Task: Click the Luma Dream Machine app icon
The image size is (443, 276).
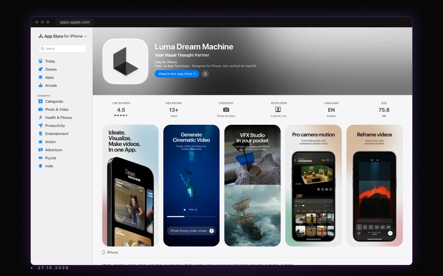Action: [125, 61]
